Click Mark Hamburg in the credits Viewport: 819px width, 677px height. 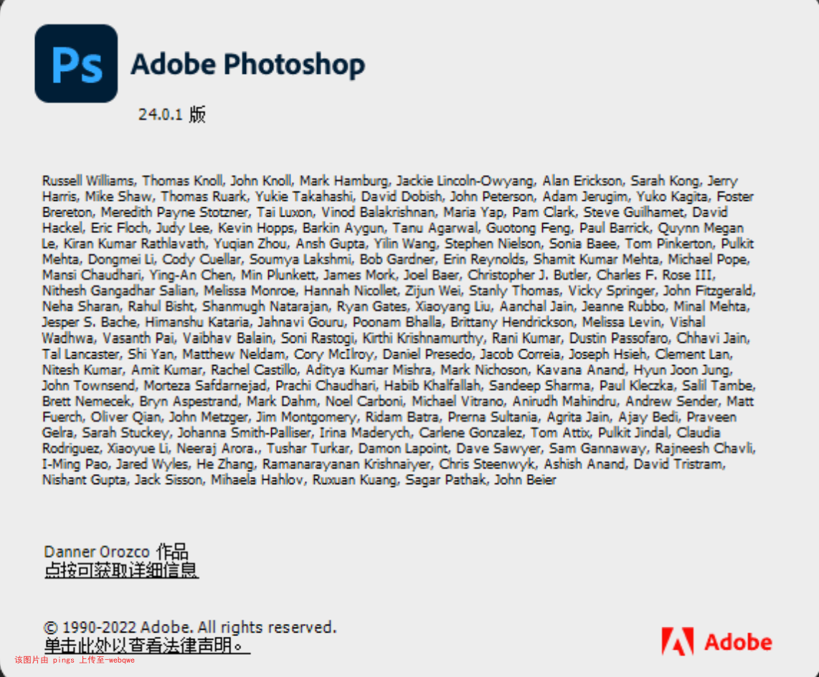point(344,181)
